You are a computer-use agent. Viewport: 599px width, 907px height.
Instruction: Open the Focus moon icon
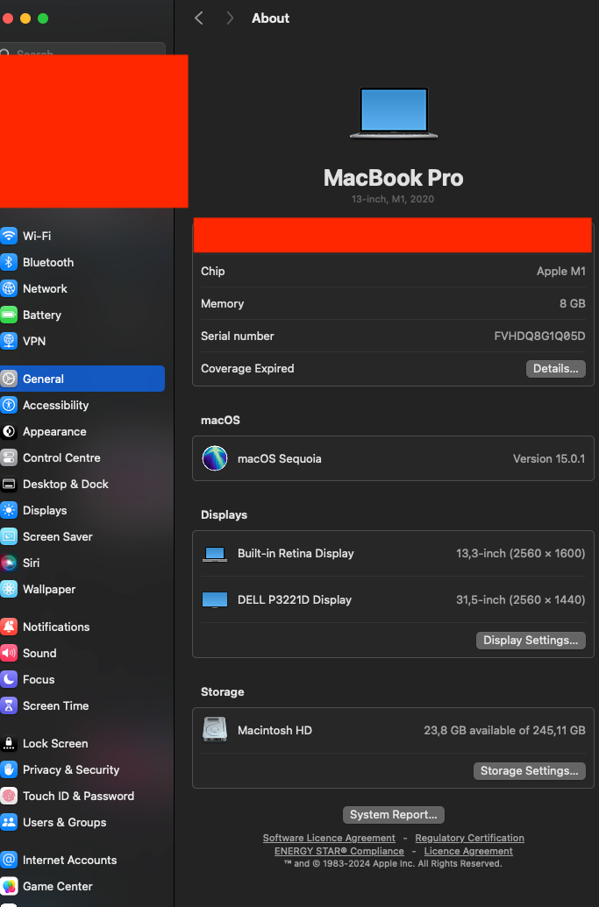coord(9,680)
